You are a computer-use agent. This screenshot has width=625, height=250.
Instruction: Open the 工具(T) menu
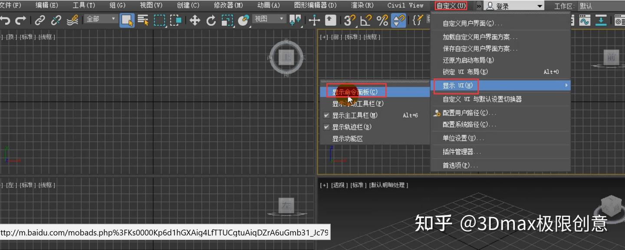click(x=84, y=6)
